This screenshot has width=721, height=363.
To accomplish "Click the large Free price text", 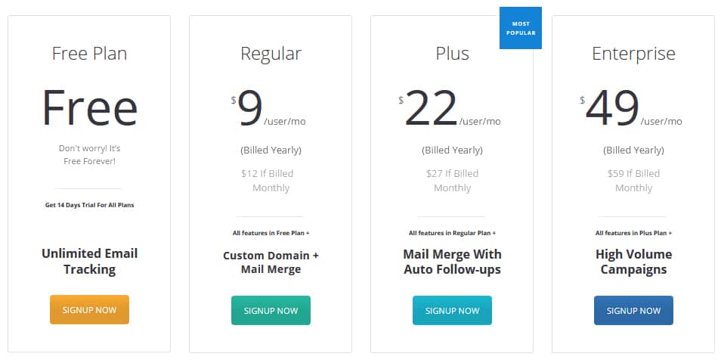I will coord(90,107).
